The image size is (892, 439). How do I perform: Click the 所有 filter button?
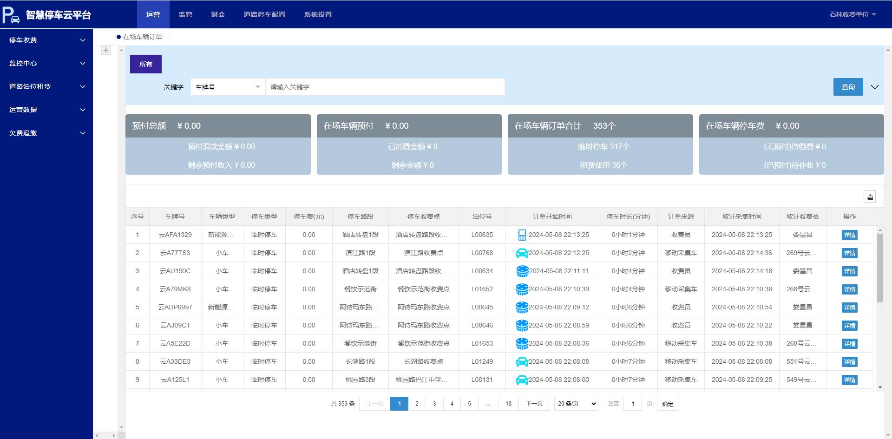click(145, 64)
